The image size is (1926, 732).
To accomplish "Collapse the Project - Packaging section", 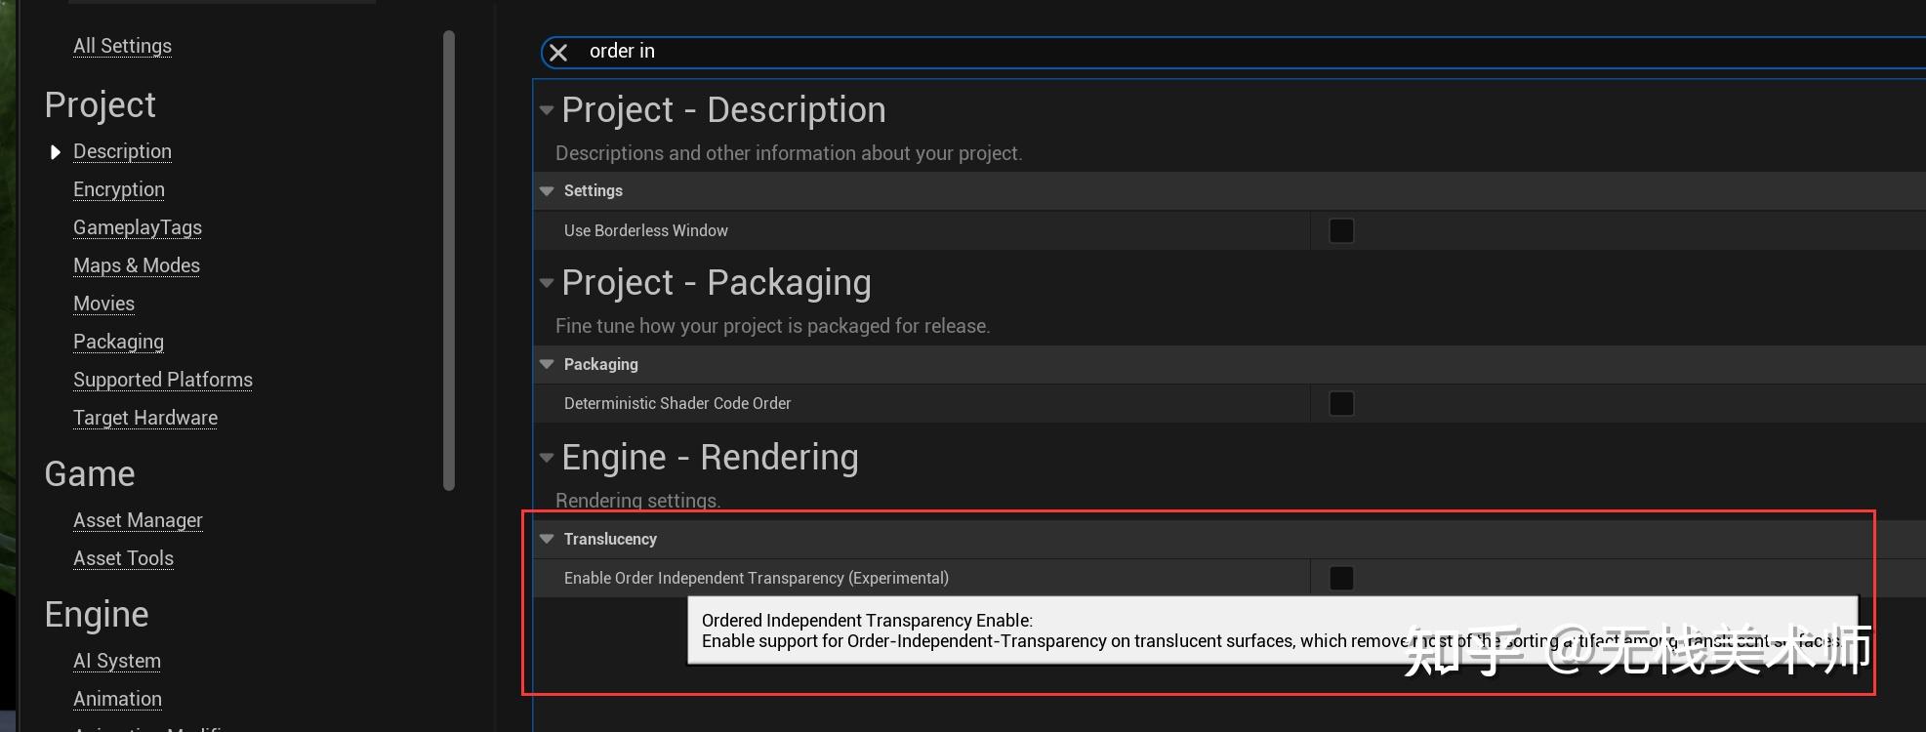I will pyautogui.click(x=547, y=283).
